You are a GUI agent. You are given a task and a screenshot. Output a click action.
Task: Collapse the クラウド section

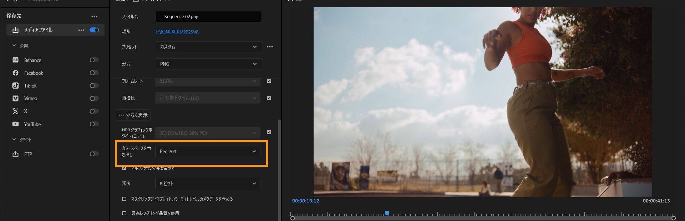[x=14, y=140]
